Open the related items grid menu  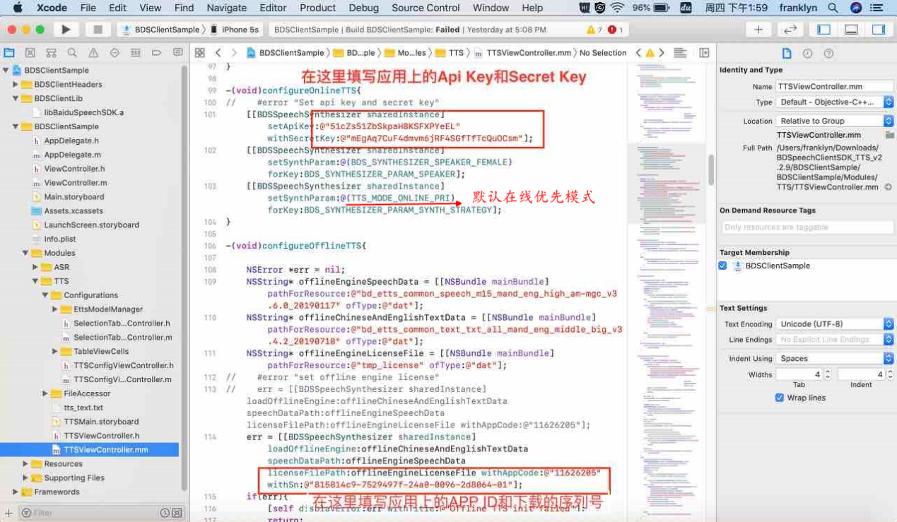[200, 53]
